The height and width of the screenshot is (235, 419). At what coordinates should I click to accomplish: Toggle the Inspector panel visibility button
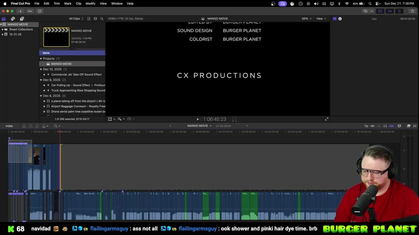point(399,11)
